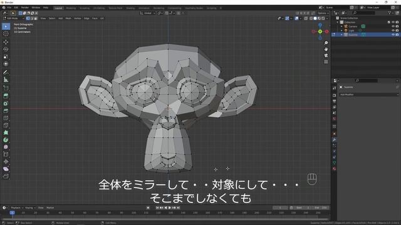Image resolution: width=401 pixels, height=225 pixels.
Task: Select the 3D Cursor tool
Action: 6,34
